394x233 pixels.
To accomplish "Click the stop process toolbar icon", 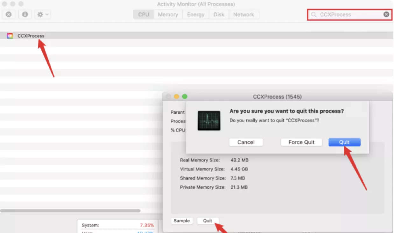I will click(x=9, y=14).
